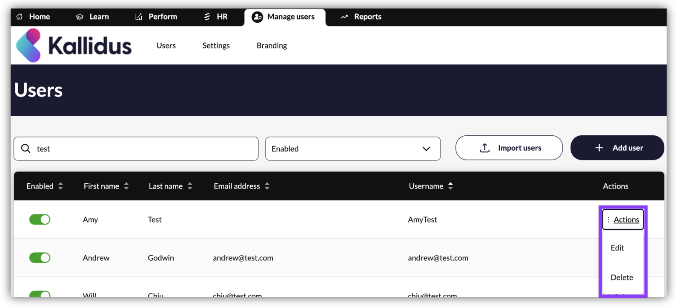Click the Home house icon
Image resolution: width=676 pixels, height=308 pixels.
(20, 17)
